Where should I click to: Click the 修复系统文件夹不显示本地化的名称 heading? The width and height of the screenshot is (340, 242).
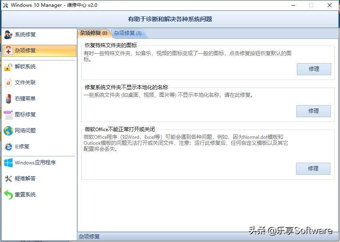click(126, 87)
